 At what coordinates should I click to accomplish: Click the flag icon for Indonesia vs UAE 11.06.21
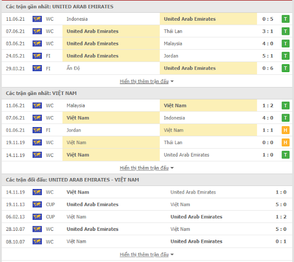[x=37, y=19]
